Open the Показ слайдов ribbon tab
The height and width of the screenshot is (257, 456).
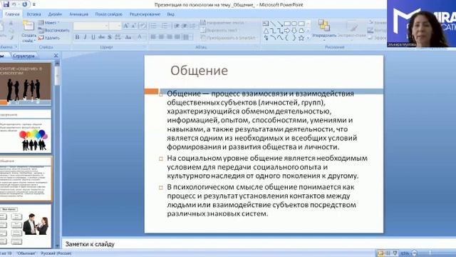109,14
